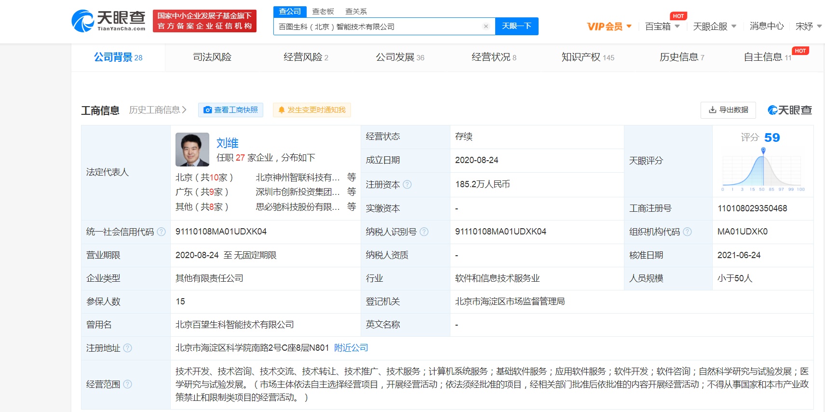The width and height of the screenshot is (825, 412).
Task: Click 等 after 思必驰科技股份有限...
Action: pyautogui.click(x=352, y=206)
